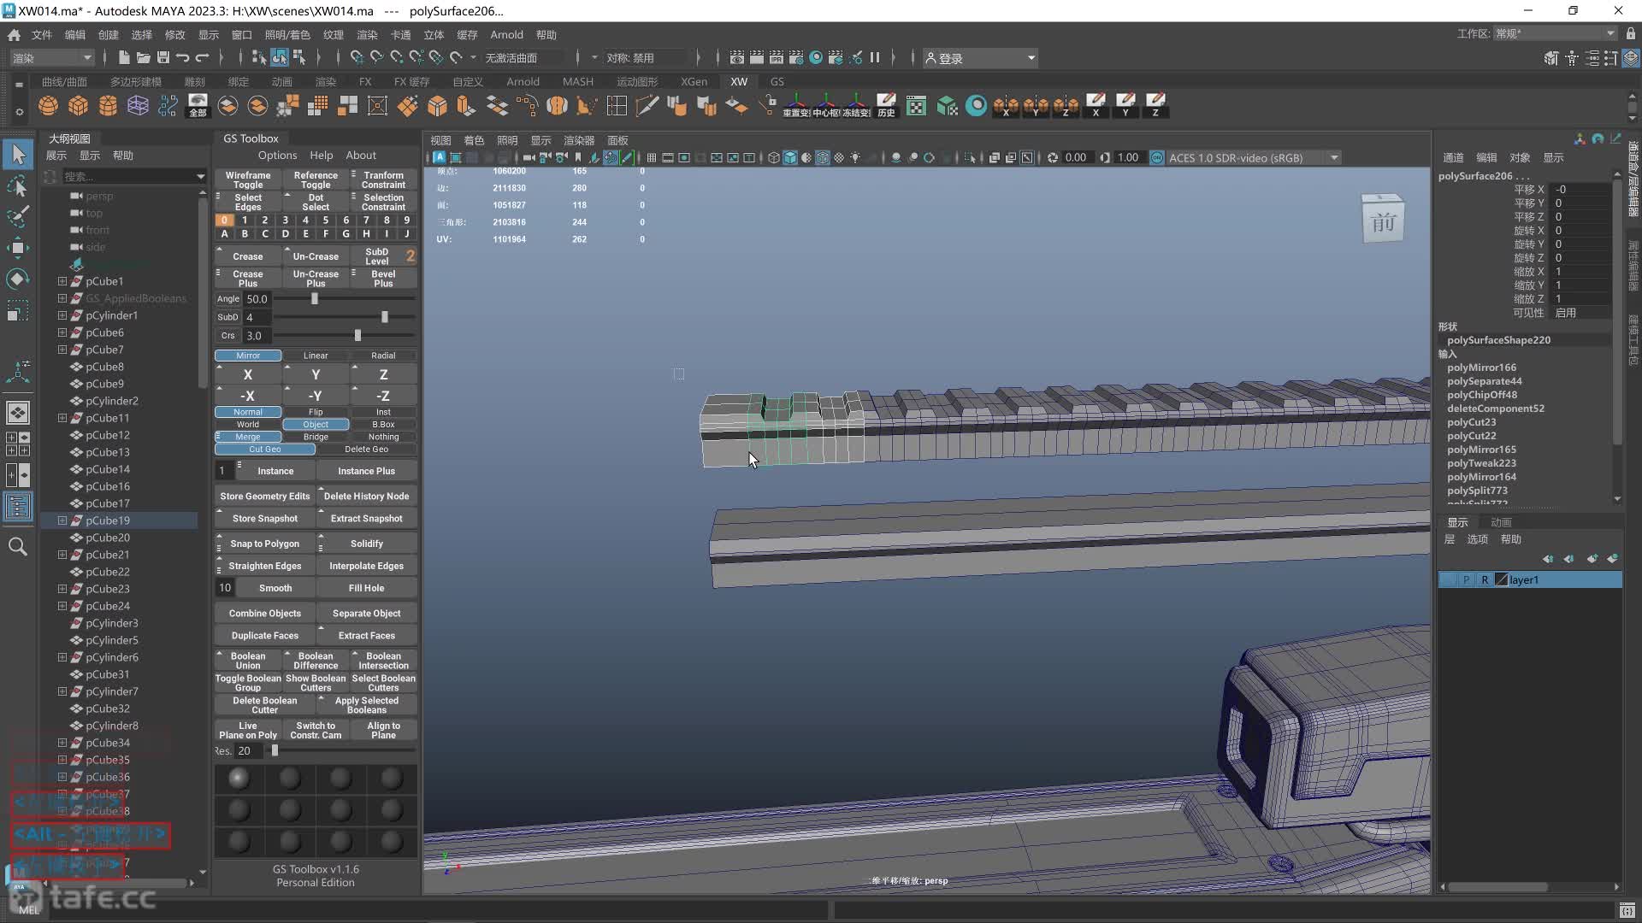Click the 冻结变换 freeze transform shelf icon

[x=856, y=105]
